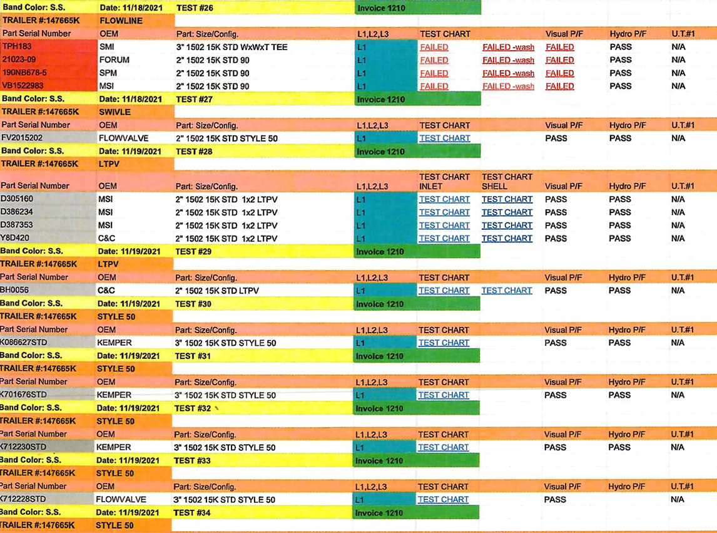Open the Visual FAILED link for serial VB1522983
The height and width of the screenshot is (533, 717).
[559, 86]
